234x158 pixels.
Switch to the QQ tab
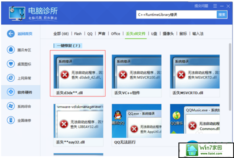point(90,34)
